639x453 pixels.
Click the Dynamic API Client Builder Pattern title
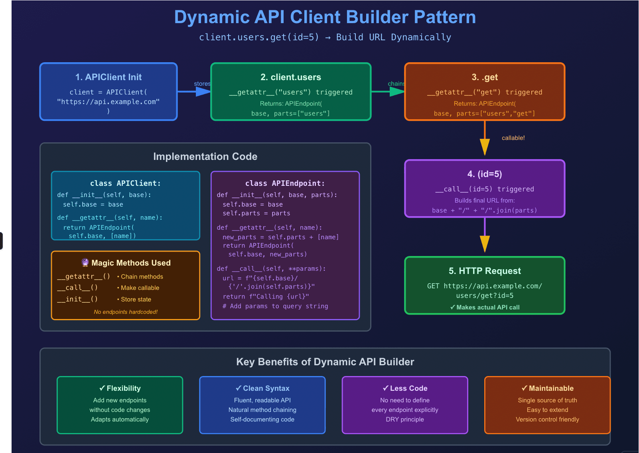point(325,17)
